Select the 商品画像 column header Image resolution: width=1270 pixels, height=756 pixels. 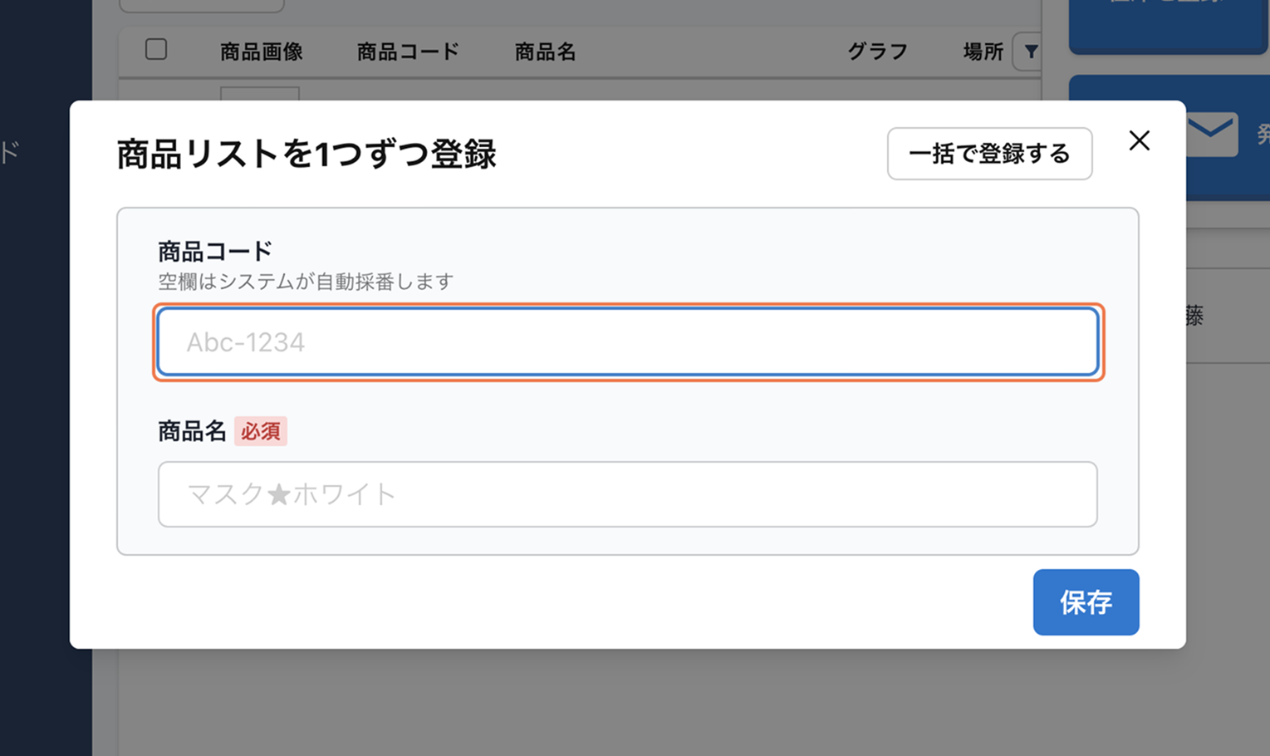[261, 52]
